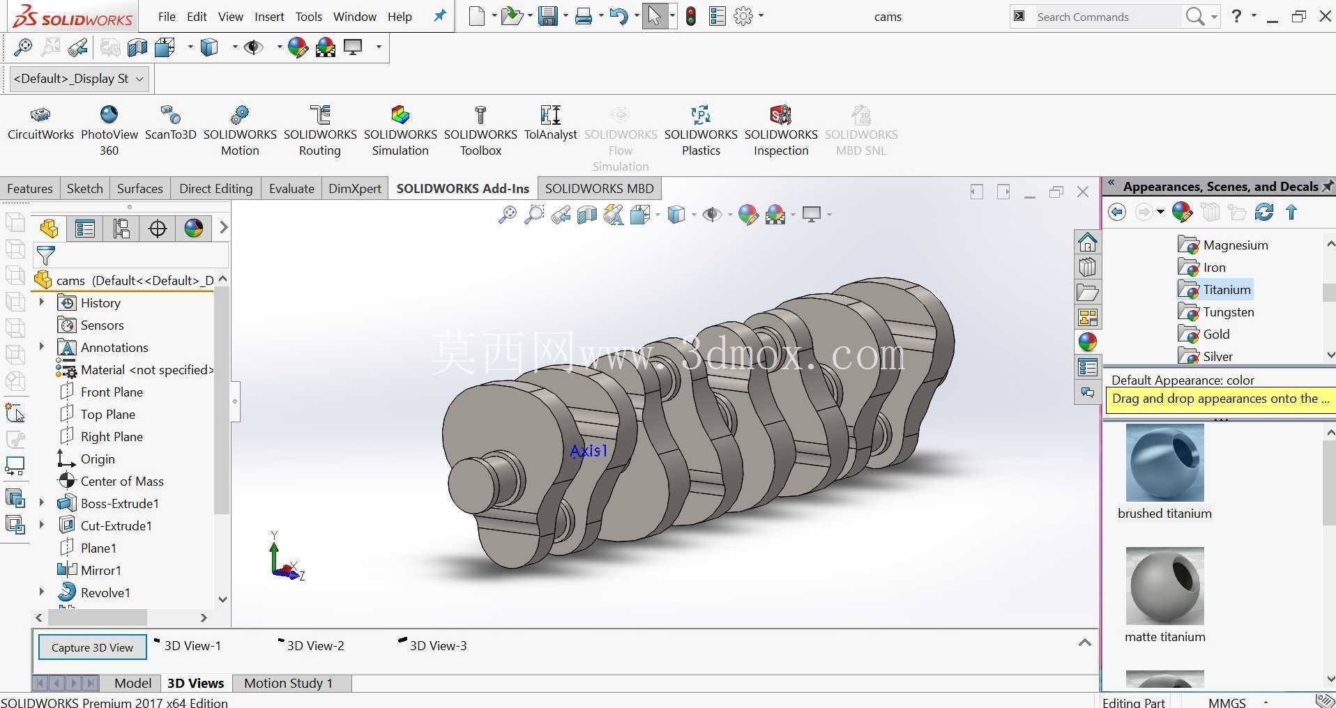Select the brushed titanium appearance swatch
Viewport: 1336px width, 708px height.
1164,463
